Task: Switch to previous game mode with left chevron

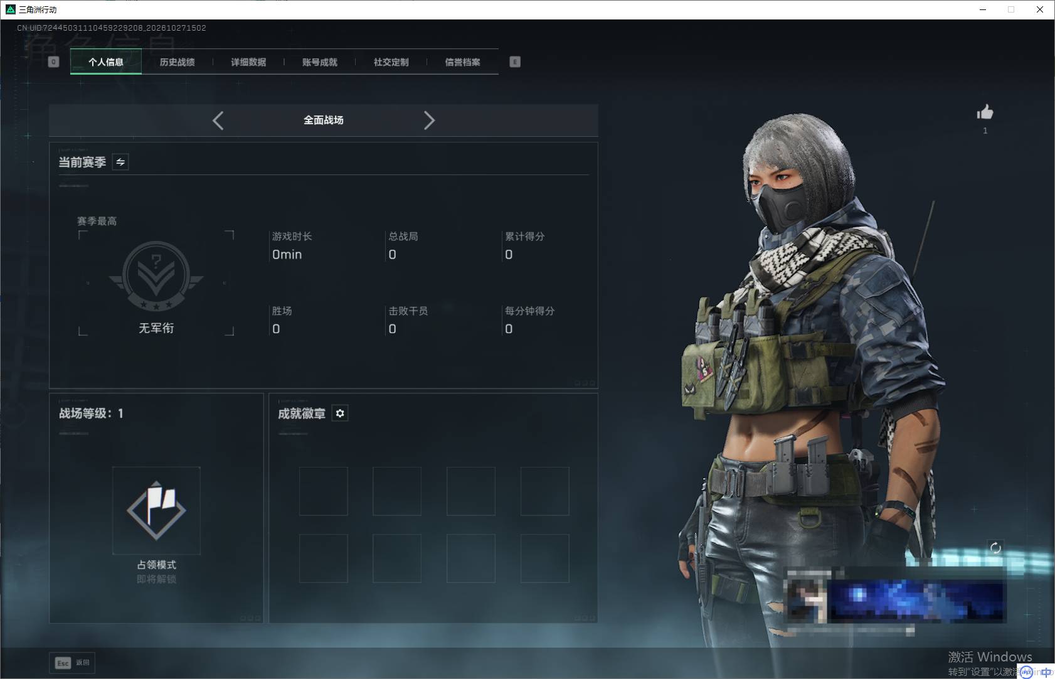Action: point(218,120)
